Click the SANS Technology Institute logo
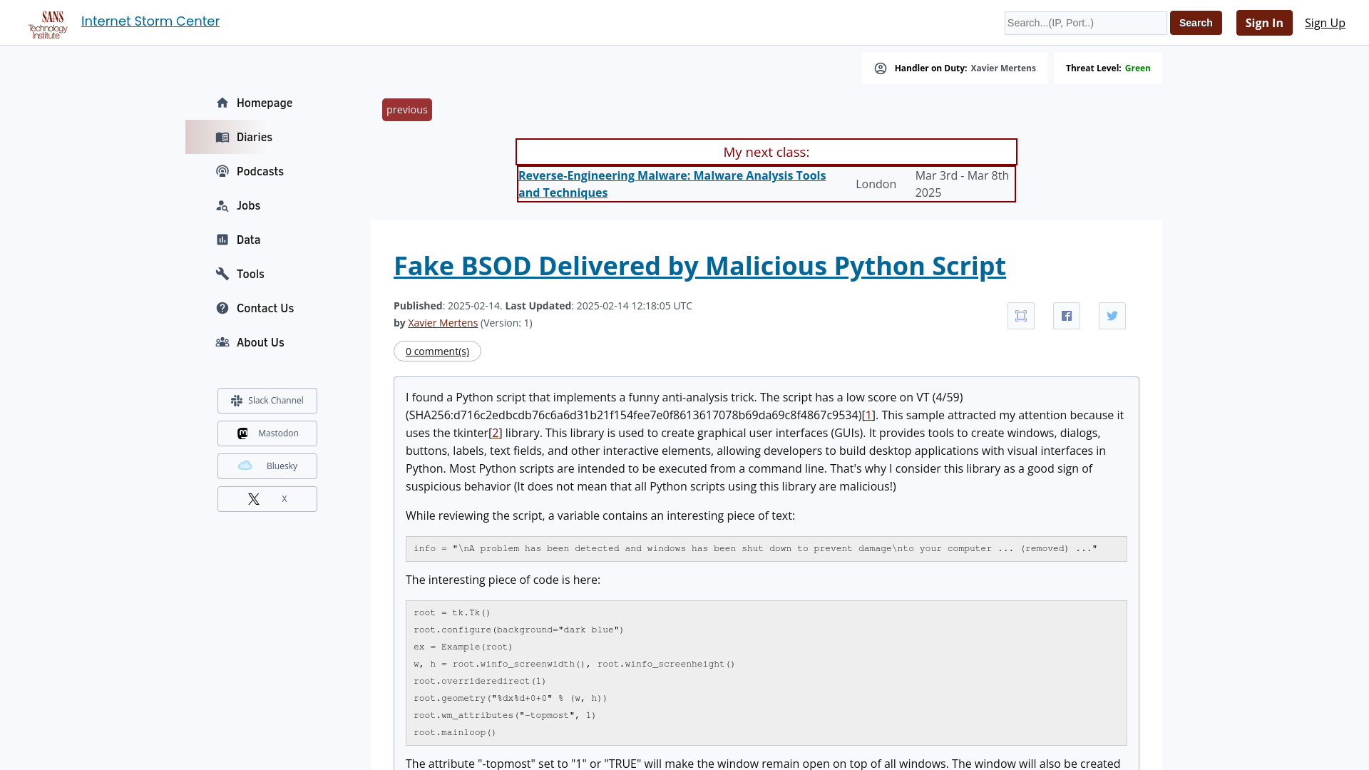 tap(48, 24)
